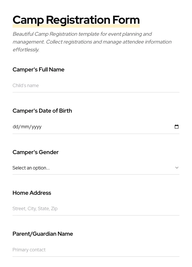
Task: Focus the Child's name input field
Action: [96, 86]
